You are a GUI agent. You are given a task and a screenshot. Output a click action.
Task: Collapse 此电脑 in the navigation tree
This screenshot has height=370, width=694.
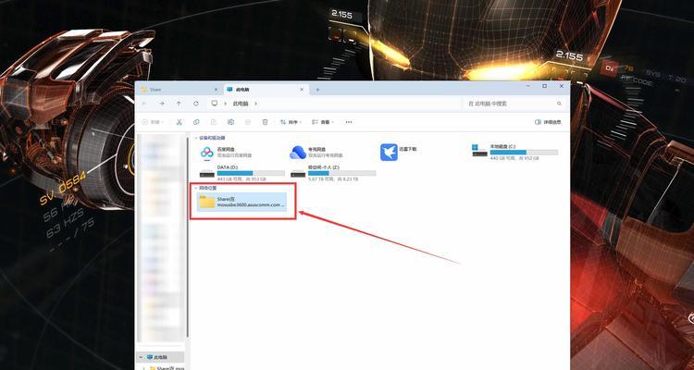tap(142, 357)
